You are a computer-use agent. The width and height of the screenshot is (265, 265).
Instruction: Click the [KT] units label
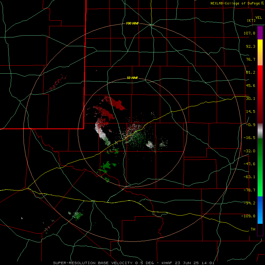[251, 20]
